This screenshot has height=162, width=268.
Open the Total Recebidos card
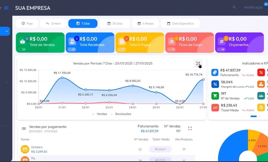click(90, 43)
